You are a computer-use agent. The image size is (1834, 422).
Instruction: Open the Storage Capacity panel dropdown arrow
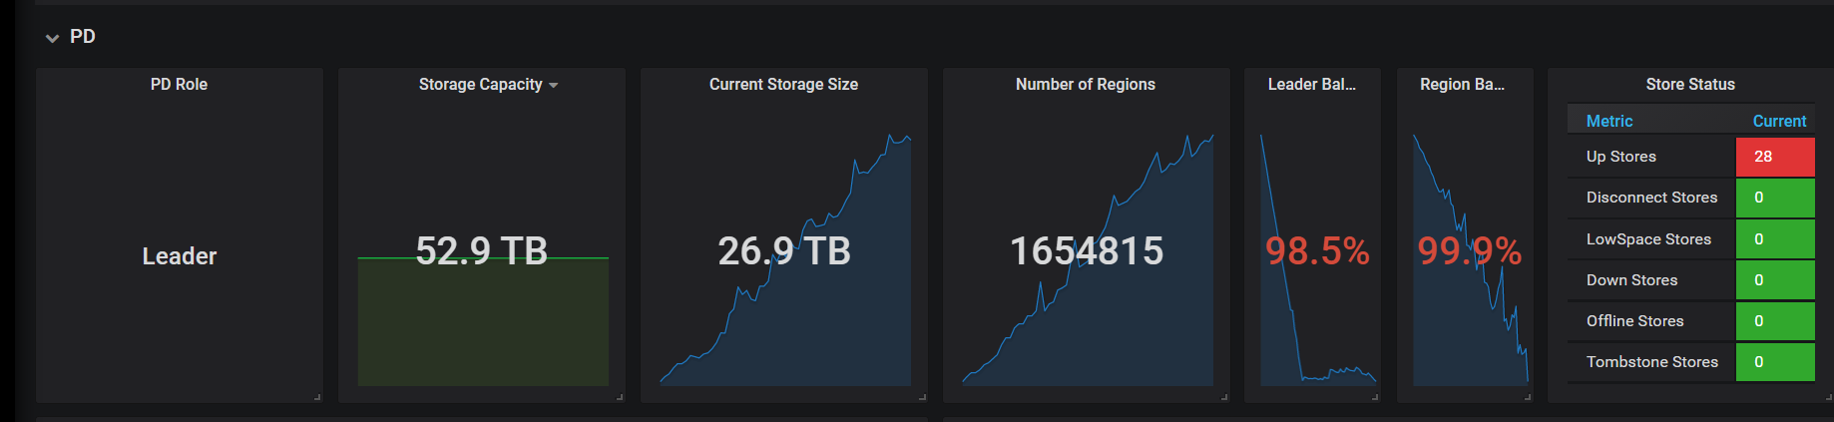coord(554,86)
